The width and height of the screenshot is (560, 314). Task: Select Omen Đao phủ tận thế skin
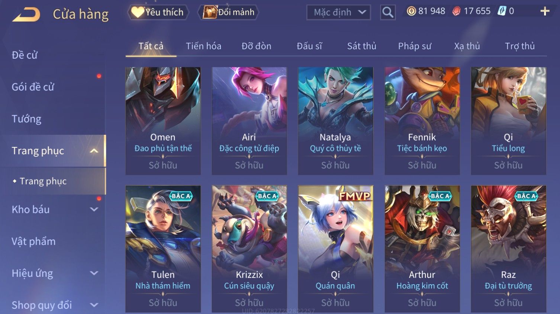click(x=163, y=121)
